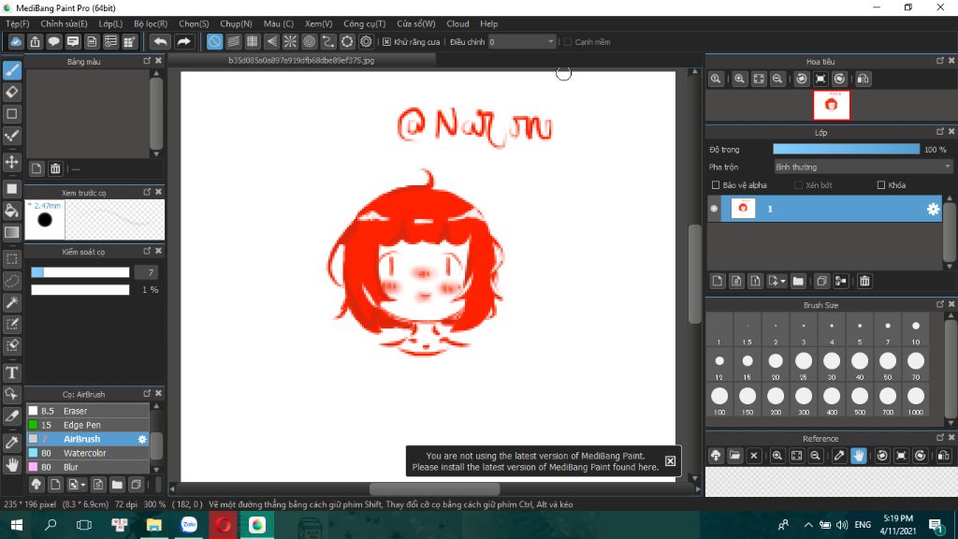This screenshot has height=539, width=958.
Task: Open AirBrush brush settings gear
Action: click(142, 440)
